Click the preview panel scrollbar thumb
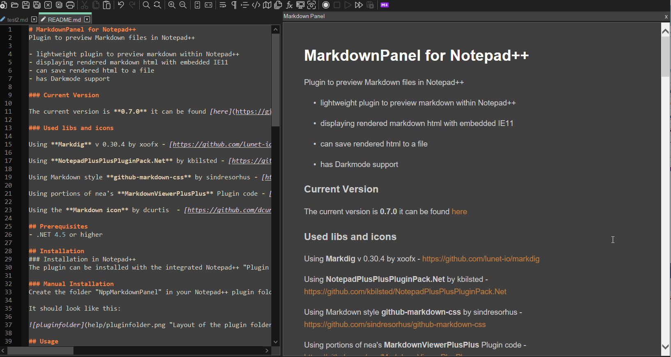This screenshot has width=671, height=357. point(666,57)
